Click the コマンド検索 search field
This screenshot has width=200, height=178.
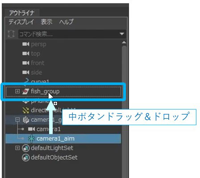pos(72,34)
